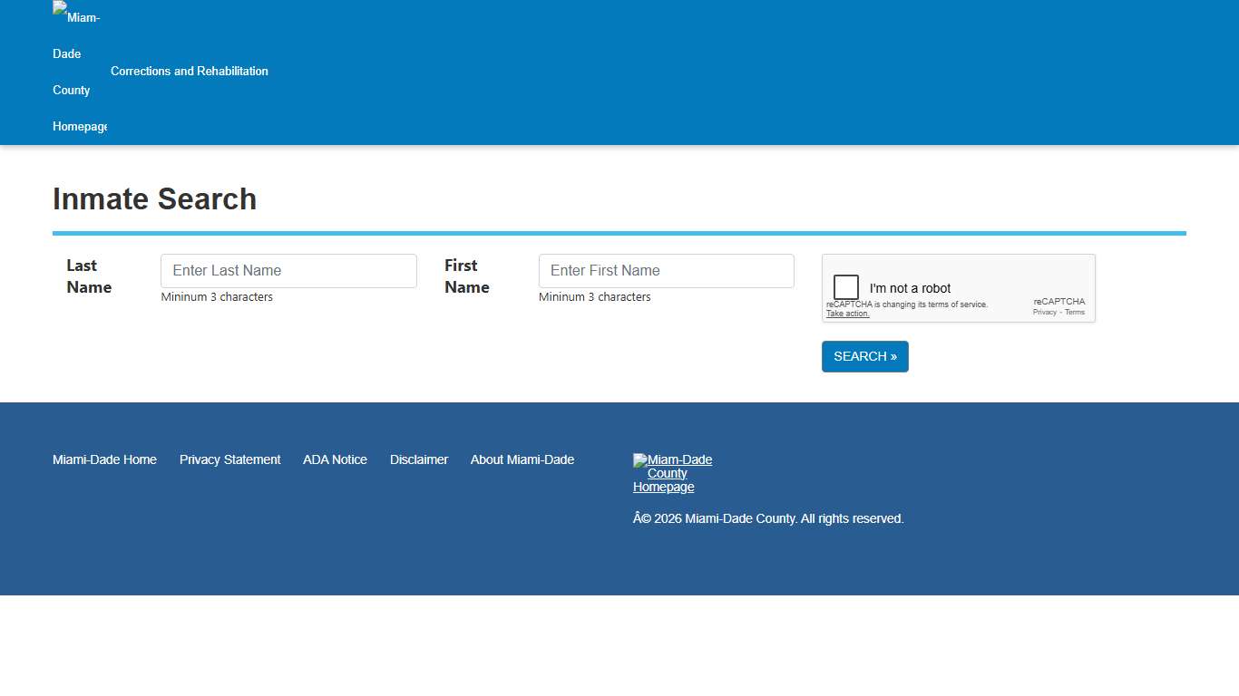Open the ADA Notice footer link
Screen dimensions: 1239x696
click(335, 459)
